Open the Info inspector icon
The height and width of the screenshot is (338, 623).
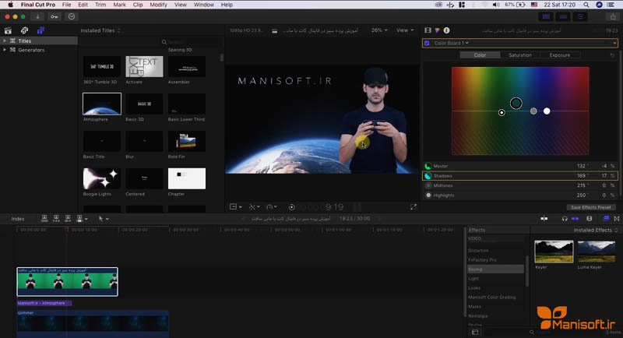click(446, 30)
